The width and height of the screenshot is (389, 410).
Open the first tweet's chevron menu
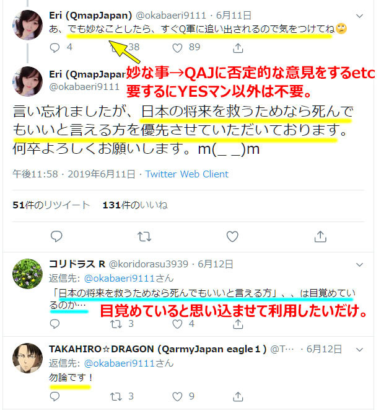359,16
